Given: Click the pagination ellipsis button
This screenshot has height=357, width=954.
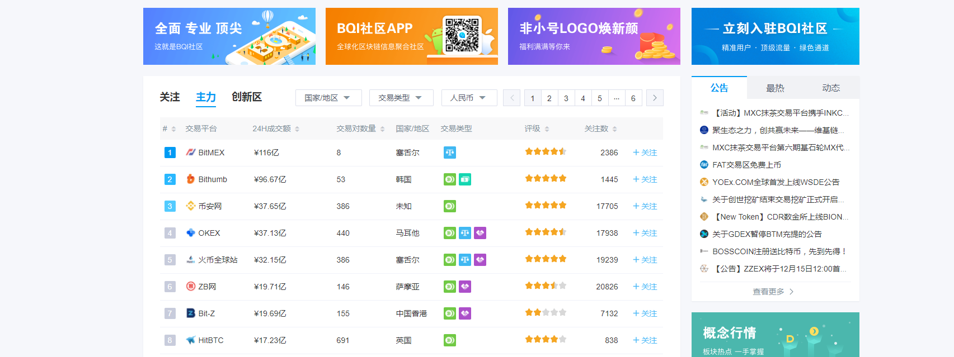Looking at the screenshot, I should tap(617, 98).
